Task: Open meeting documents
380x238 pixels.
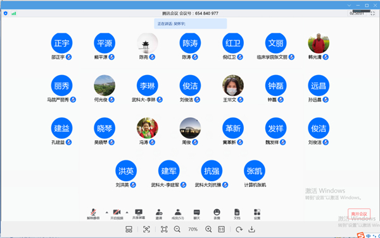Action: [237, 214]
